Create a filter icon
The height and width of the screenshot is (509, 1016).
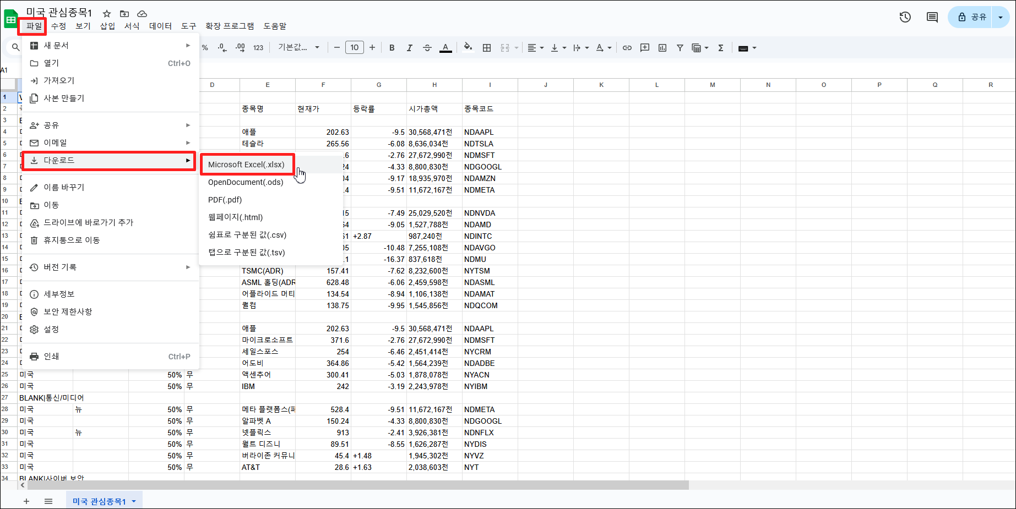[x=680, y=48]
